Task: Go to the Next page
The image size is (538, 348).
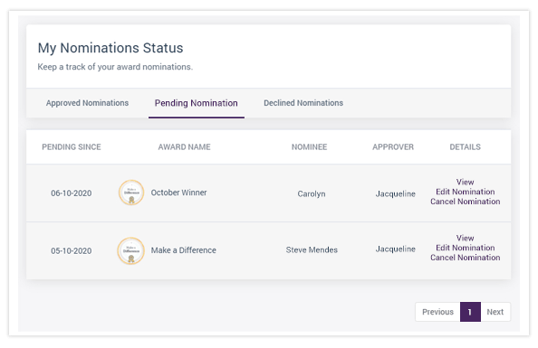Action: point(495,312)
